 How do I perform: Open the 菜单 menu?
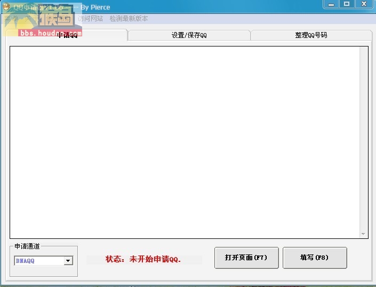[x=11, y=19]
